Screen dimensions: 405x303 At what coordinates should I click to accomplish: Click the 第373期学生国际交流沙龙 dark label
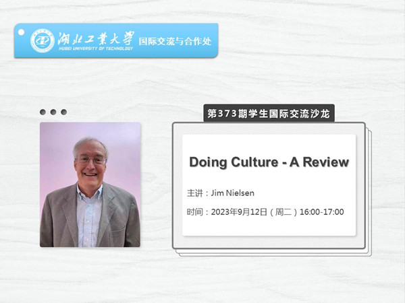(269, 113)
